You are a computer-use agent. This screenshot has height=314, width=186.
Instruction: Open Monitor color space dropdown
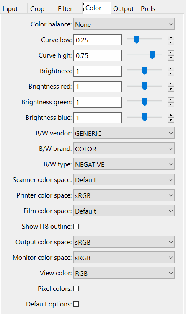click(124, 258)
